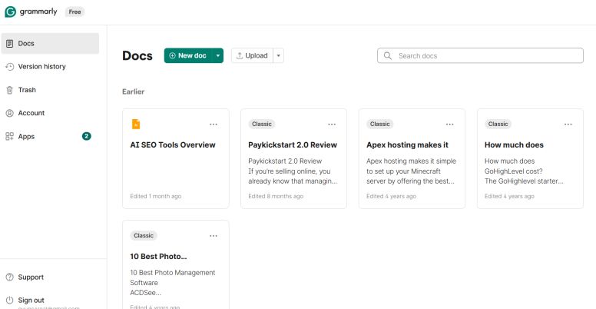Screen dimensions: 596x309
Task: Click the search magnifier icon
Action: coord(387,55)
